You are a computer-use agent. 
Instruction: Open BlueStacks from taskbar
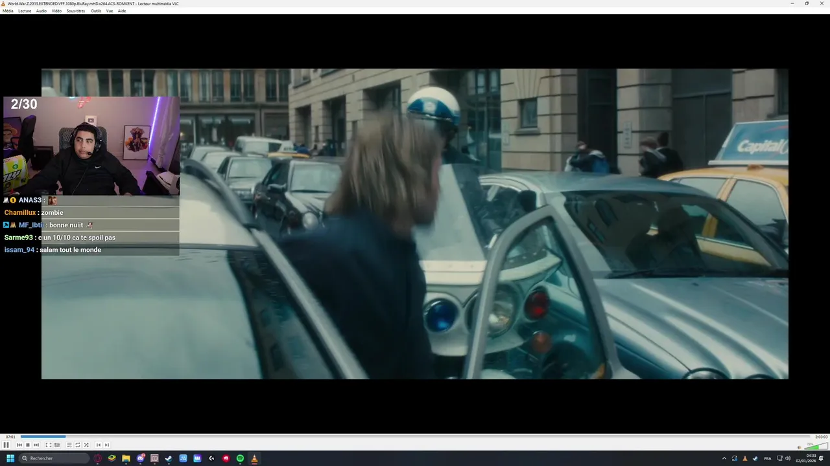112,458
